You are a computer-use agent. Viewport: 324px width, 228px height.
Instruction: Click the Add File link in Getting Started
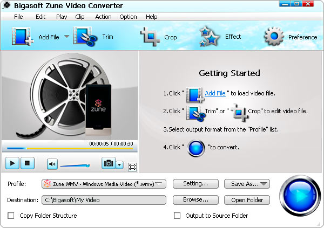215,93
